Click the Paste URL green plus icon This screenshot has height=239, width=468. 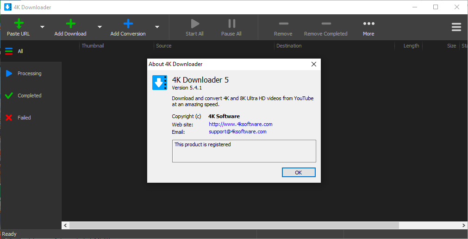[19, 23]
